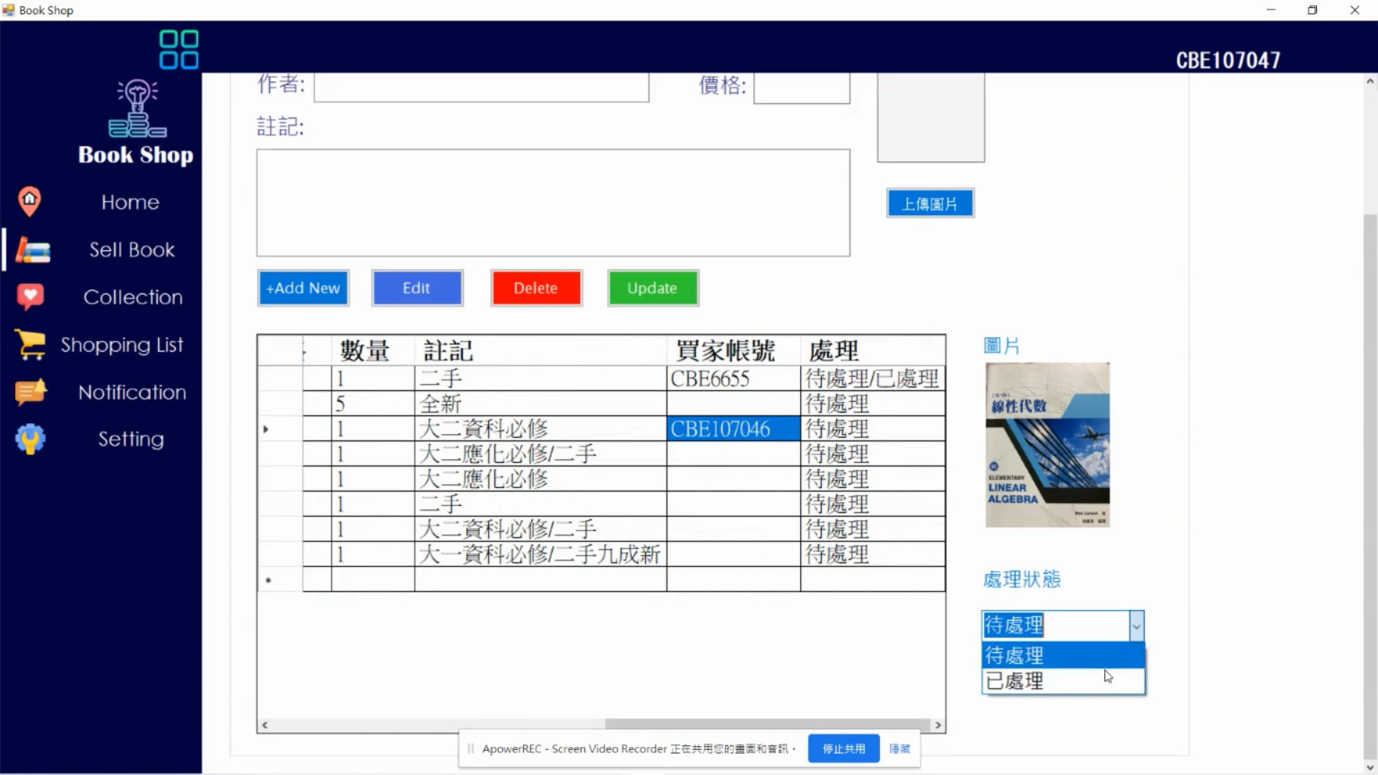Screen dimensions: 1378x775
Task: Select the 大二應化必修/二手 cell
Action: click(540, 454)
